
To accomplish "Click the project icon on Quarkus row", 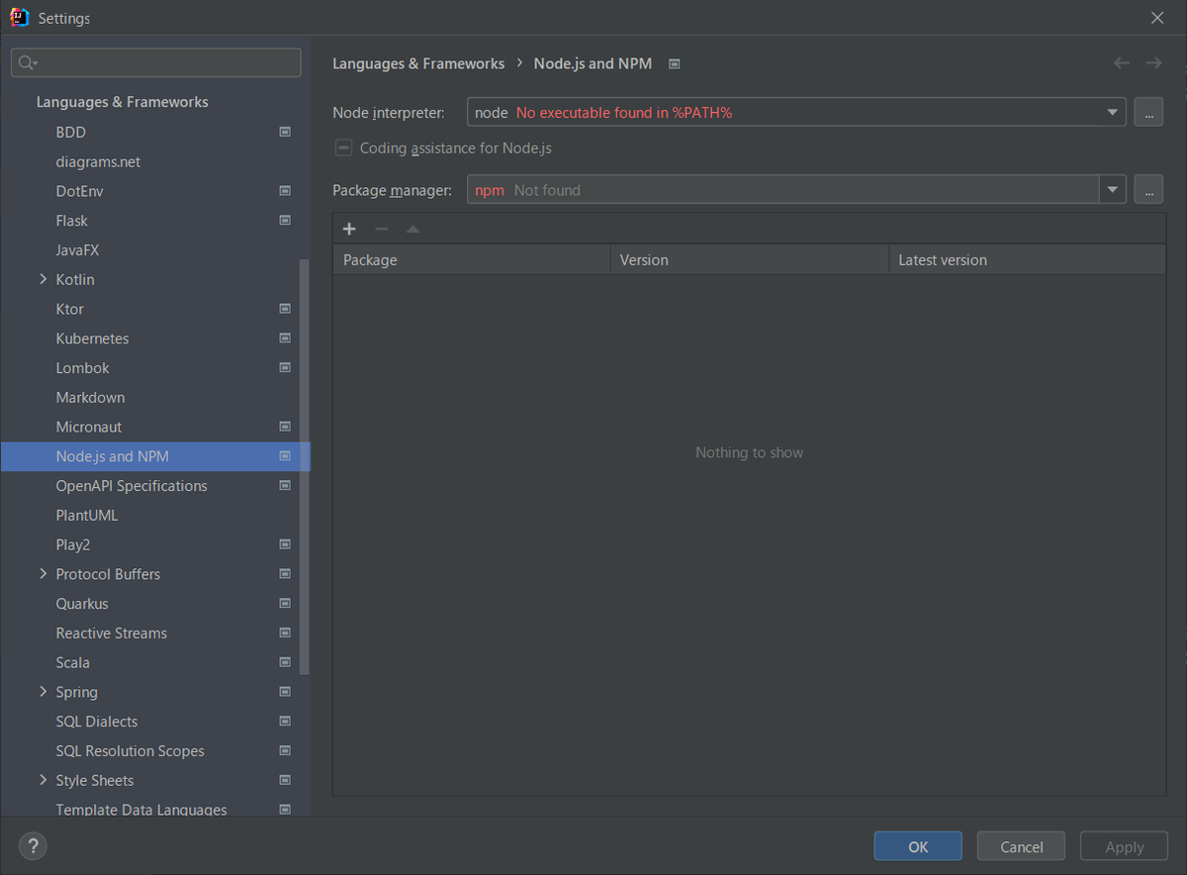I will 285,604.
